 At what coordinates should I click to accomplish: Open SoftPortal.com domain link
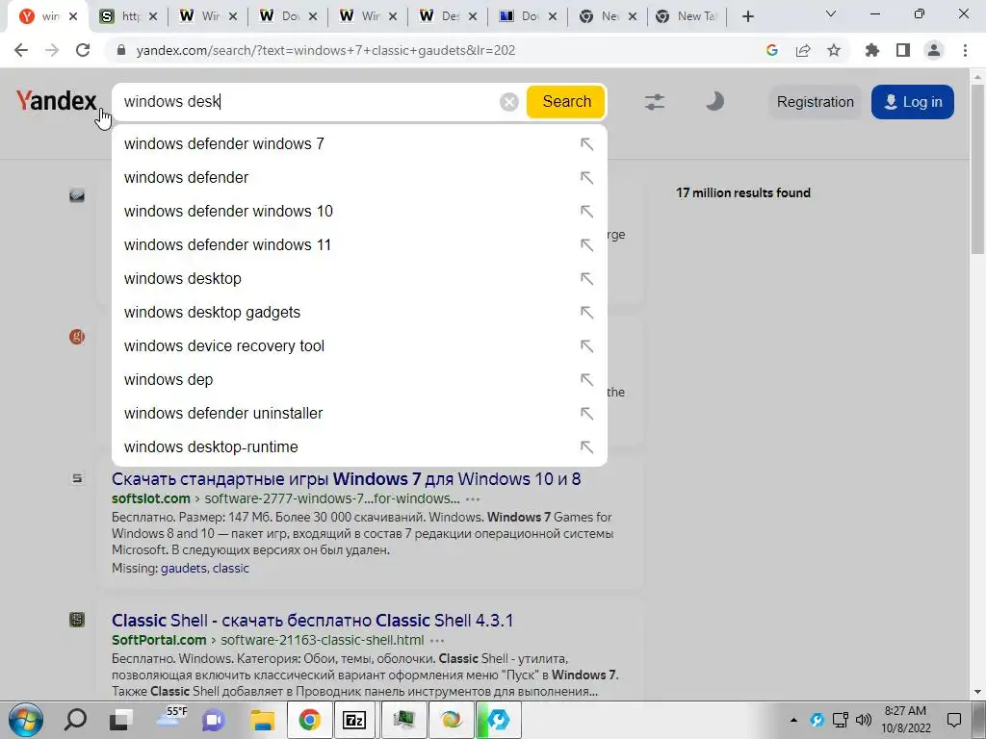(159, 640)
